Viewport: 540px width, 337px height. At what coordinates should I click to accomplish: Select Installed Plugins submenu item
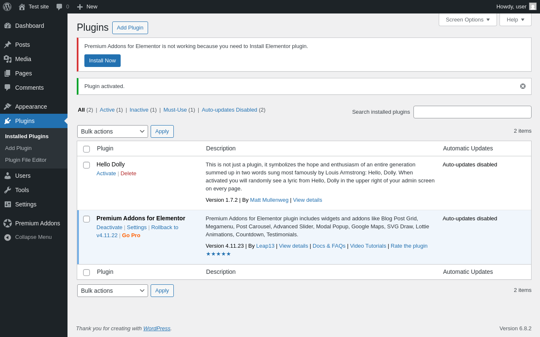coord(27,136)
